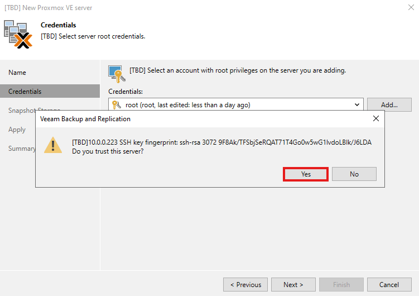Close the New Proxmox VE server window
Screen dimensions: 419x296
coord(411,8)
